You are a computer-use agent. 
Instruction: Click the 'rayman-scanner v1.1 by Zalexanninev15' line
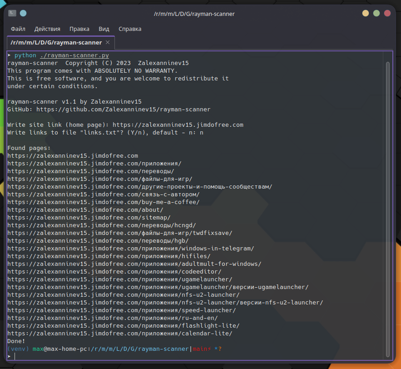pyautogui.click(x=74, y=102)
